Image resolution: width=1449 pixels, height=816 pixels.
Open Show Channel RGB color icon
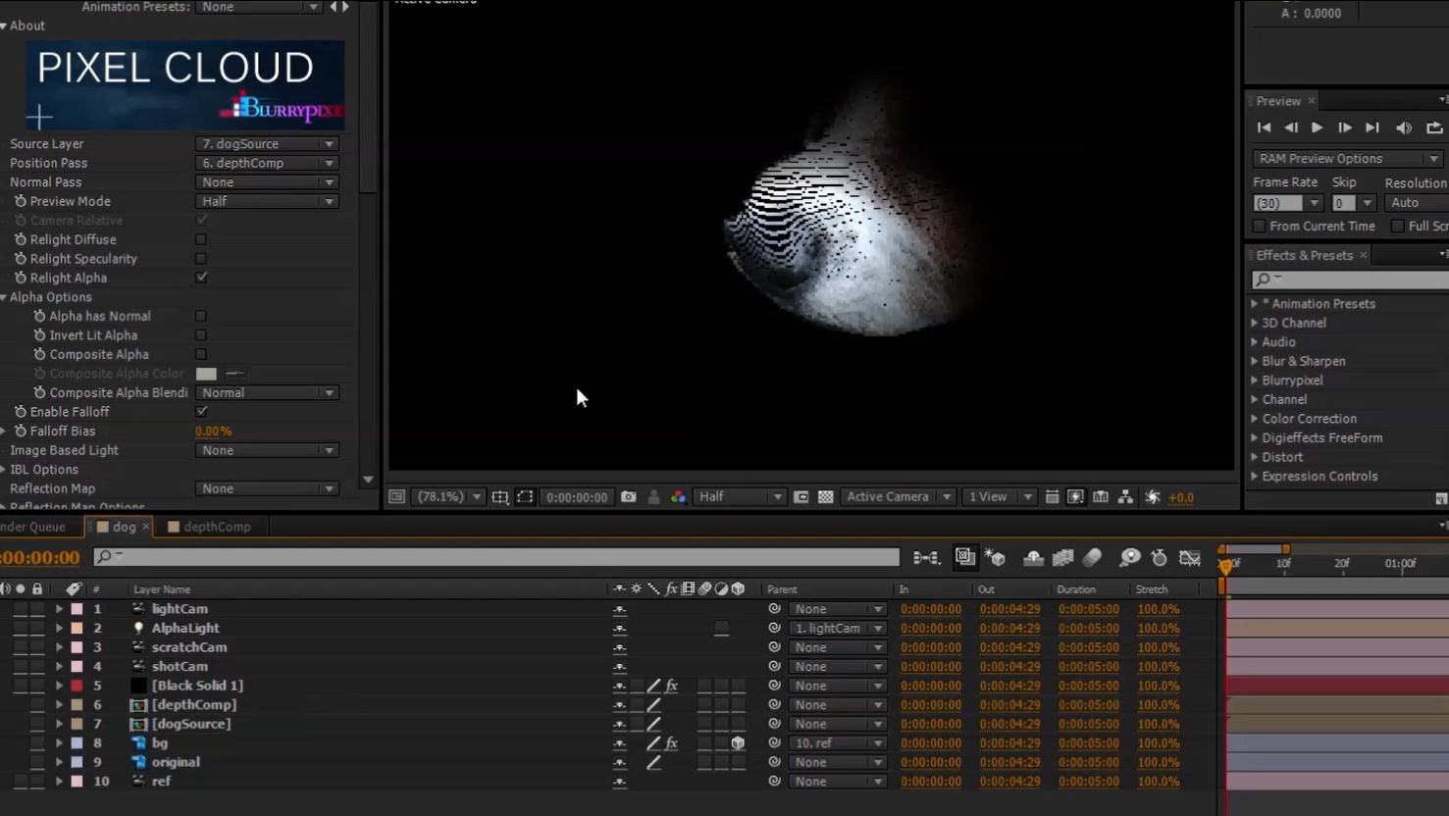pos(678,497)
